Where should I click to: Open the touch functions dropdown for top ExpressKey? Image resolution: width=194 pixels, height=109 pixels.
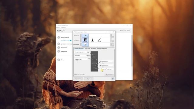pos(81,52)
